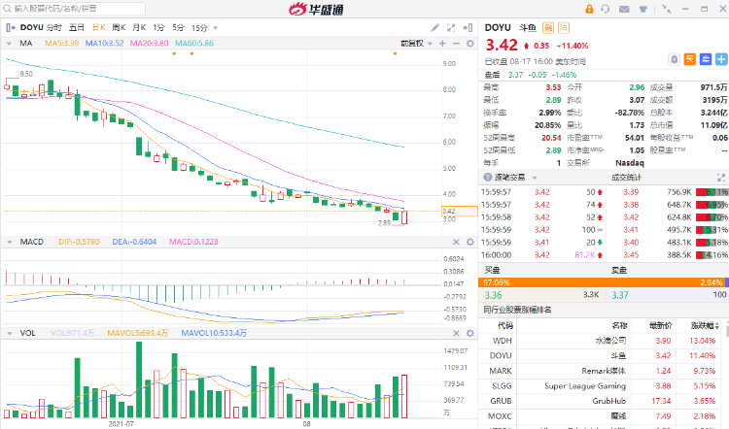Image resolution: width=729 pixels, height=429 pixels.
Task: Open DOYU 斗鱼 row in ranking
Action: tap(601, 355)
